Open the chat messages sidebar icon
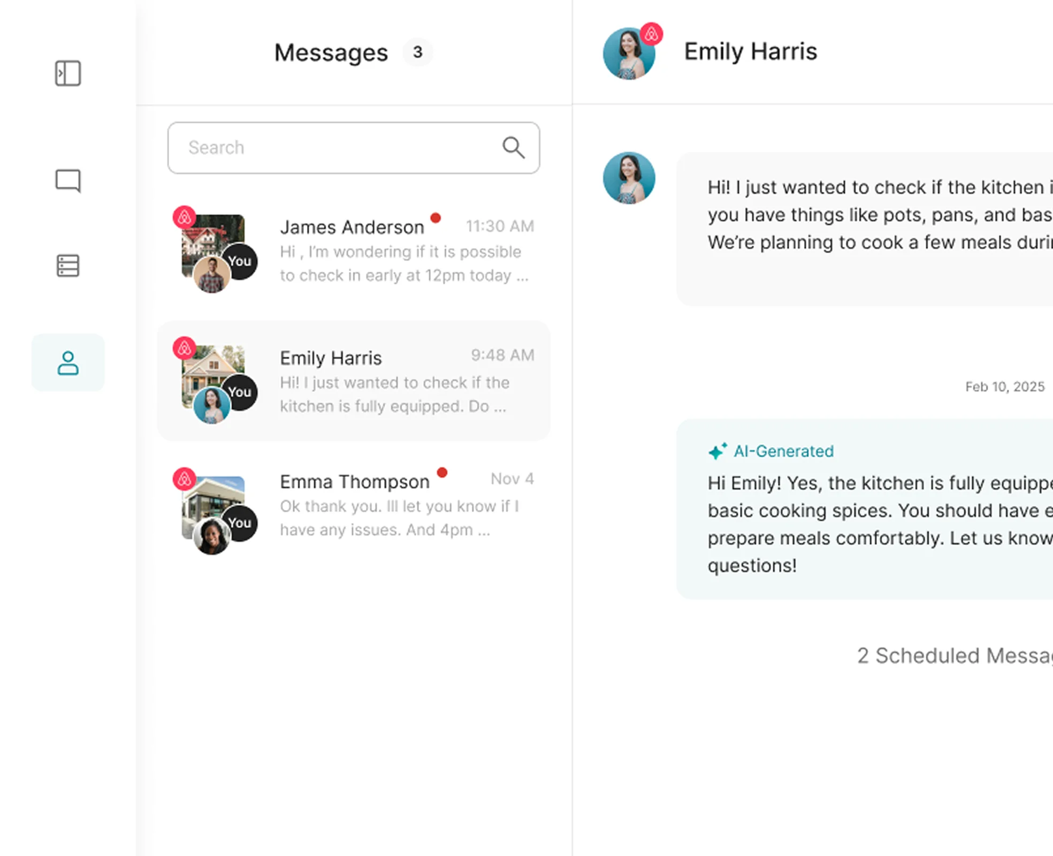 pyautogui.click(x=68, y=180)
